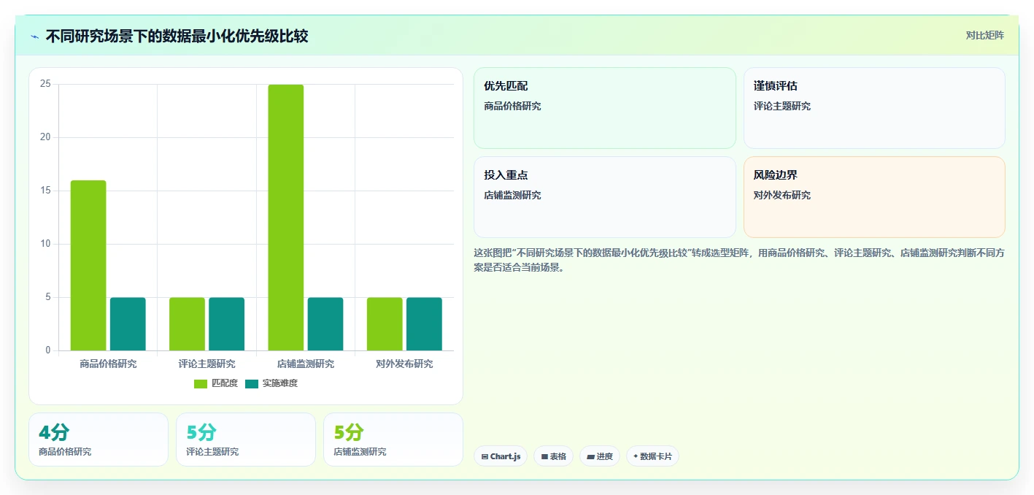Screen dimensions: 1034x495
Task: Click the 实施难度 legend label
Action: [x=280, y=384]
